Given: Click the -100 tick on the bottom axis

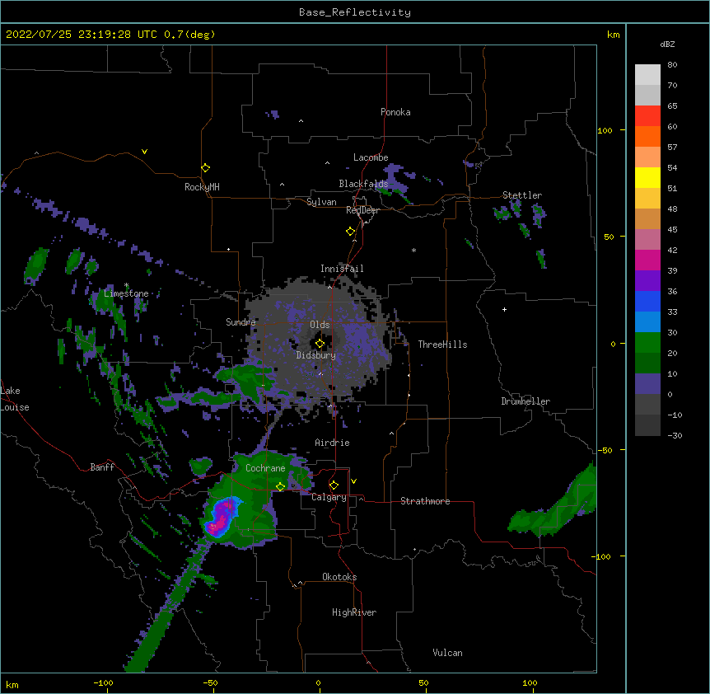Looking at the screenshot, I should tap(103, 683).
